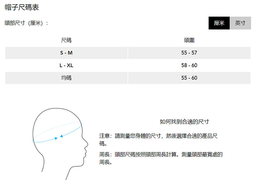
Task: Select the 厘米 unit toggle
Action: point(219,23)
